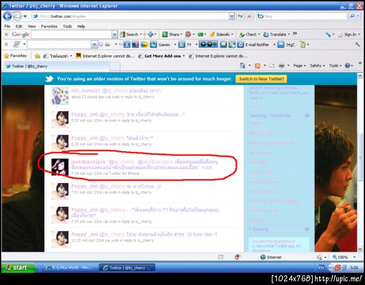The image size is (365, 285).
Task: Open the Edit menu
Action: 19,26
